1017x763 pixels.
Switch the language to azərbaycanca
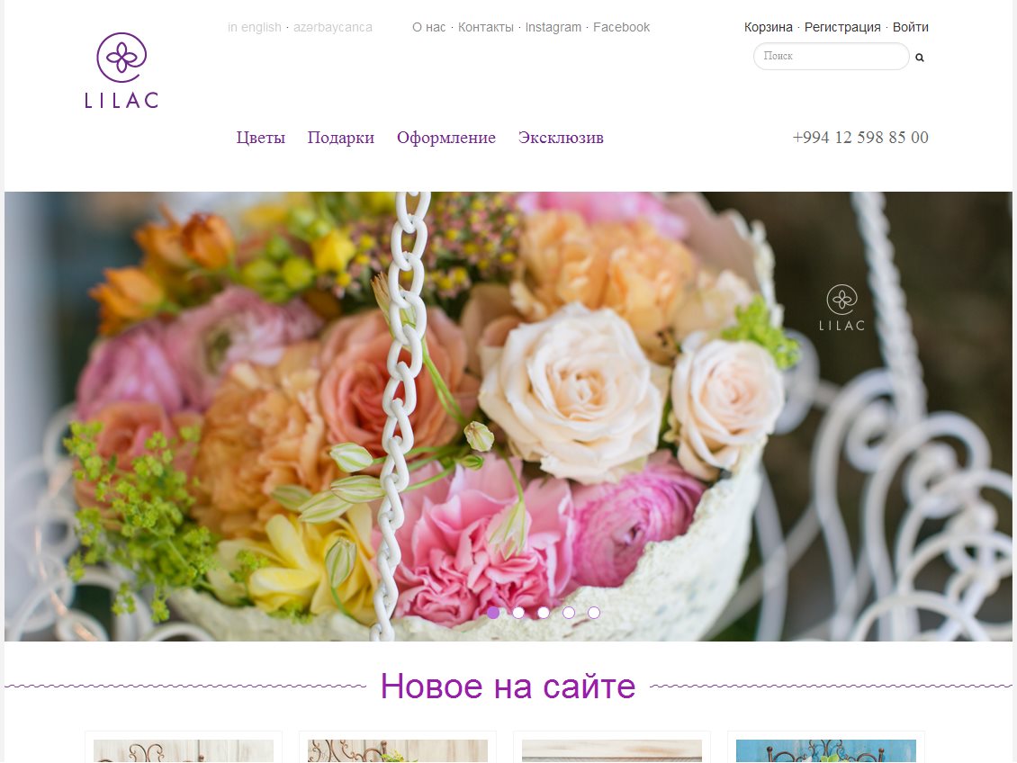tap(333, 27)
